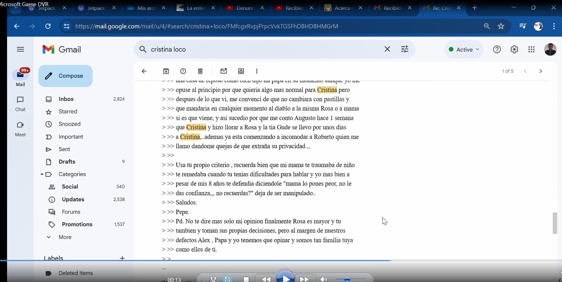Bookmark this page with star

(x=501, y=26)
